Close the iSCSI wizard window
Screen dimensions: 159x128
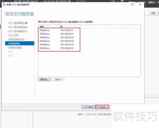[x=140, y=5]
